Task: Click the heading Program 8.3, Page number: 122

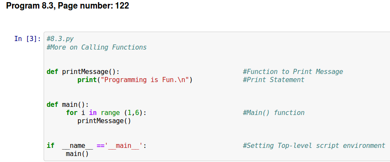Action: click(x=68, y=6)
